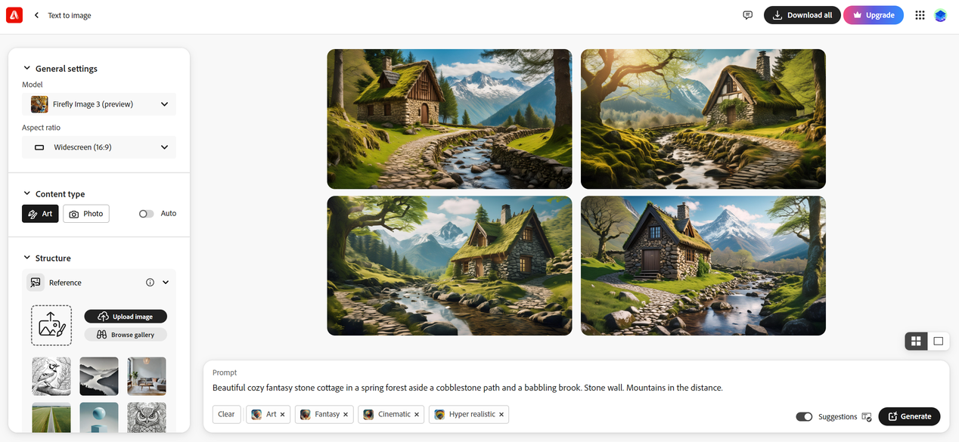Open the apps grid icon

coord(920,15)
